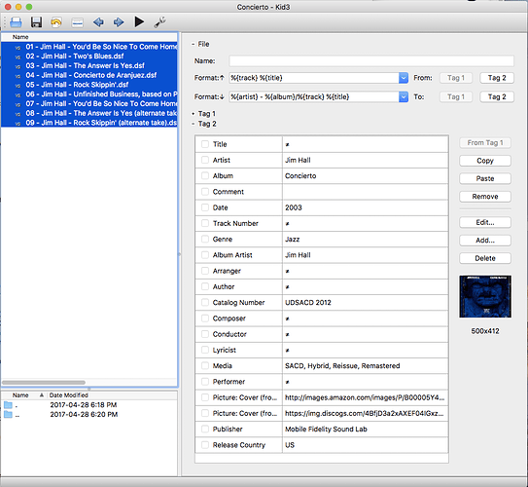This screenshot has height=487, width=528.
Task: Save changes with the floppy disk icon
Action: pos(36,22)
